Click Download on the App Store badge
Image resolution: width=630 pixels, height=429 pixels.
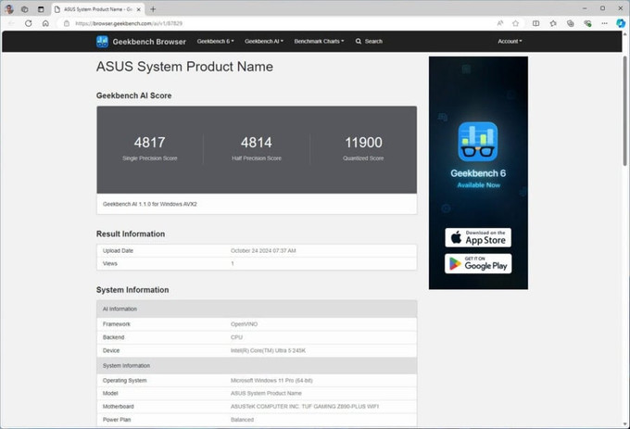[478, 237]
